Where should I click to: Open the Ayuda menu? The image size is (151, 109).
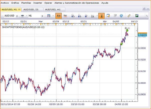pyautogui.click(x=105, y=3)
